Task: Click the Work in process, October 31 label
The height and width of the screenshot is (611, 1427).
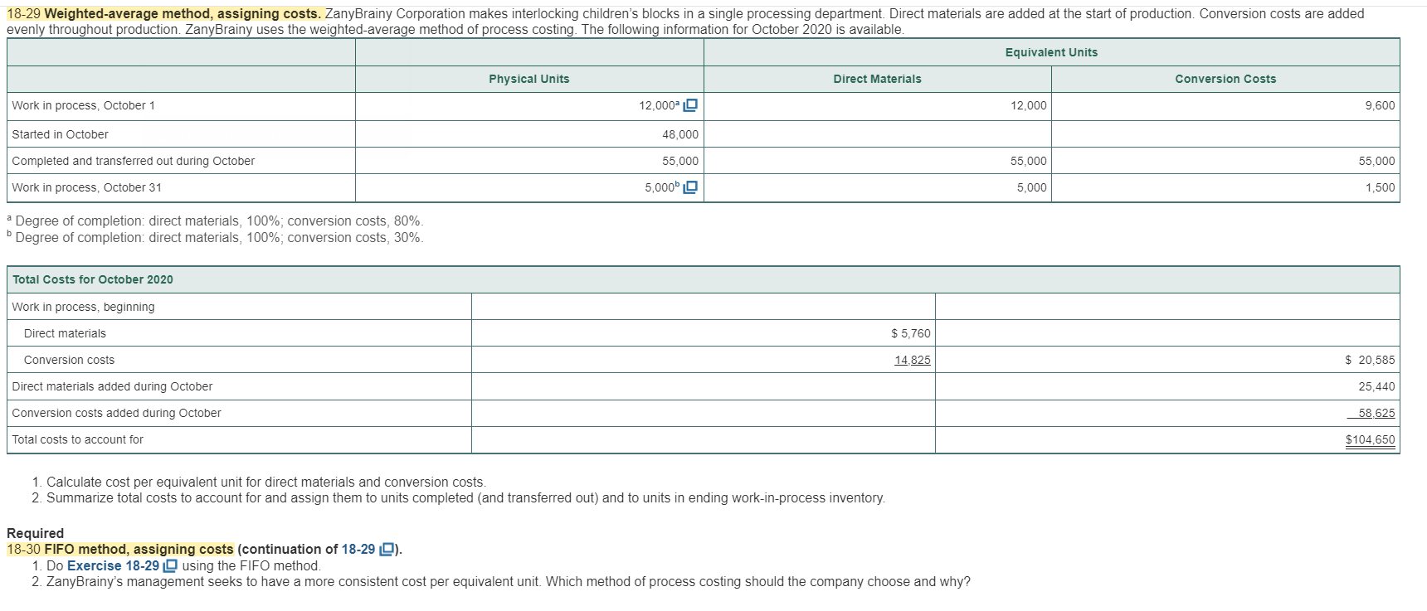Action: click(86, 187)
